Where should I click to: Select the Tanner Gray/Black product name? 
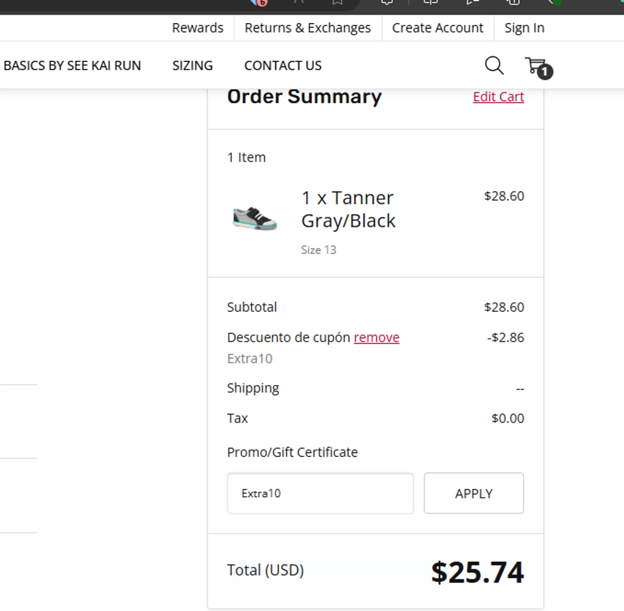349,209
